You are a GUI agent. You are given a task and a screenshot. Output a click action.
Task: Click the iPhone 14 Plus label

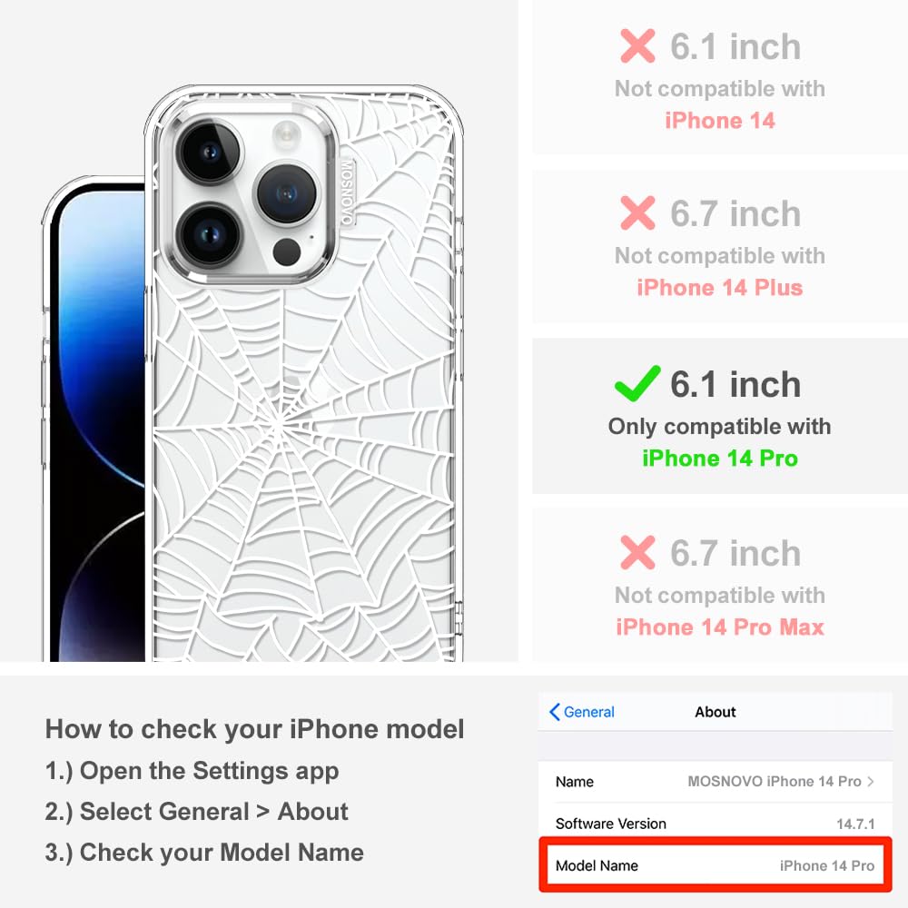(720, 287)
